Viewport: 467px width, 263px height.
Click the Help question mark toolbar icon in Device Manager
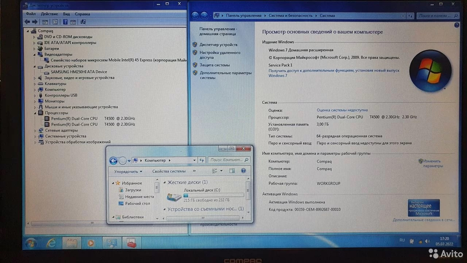pyautogui.click(x=65, y=22)
